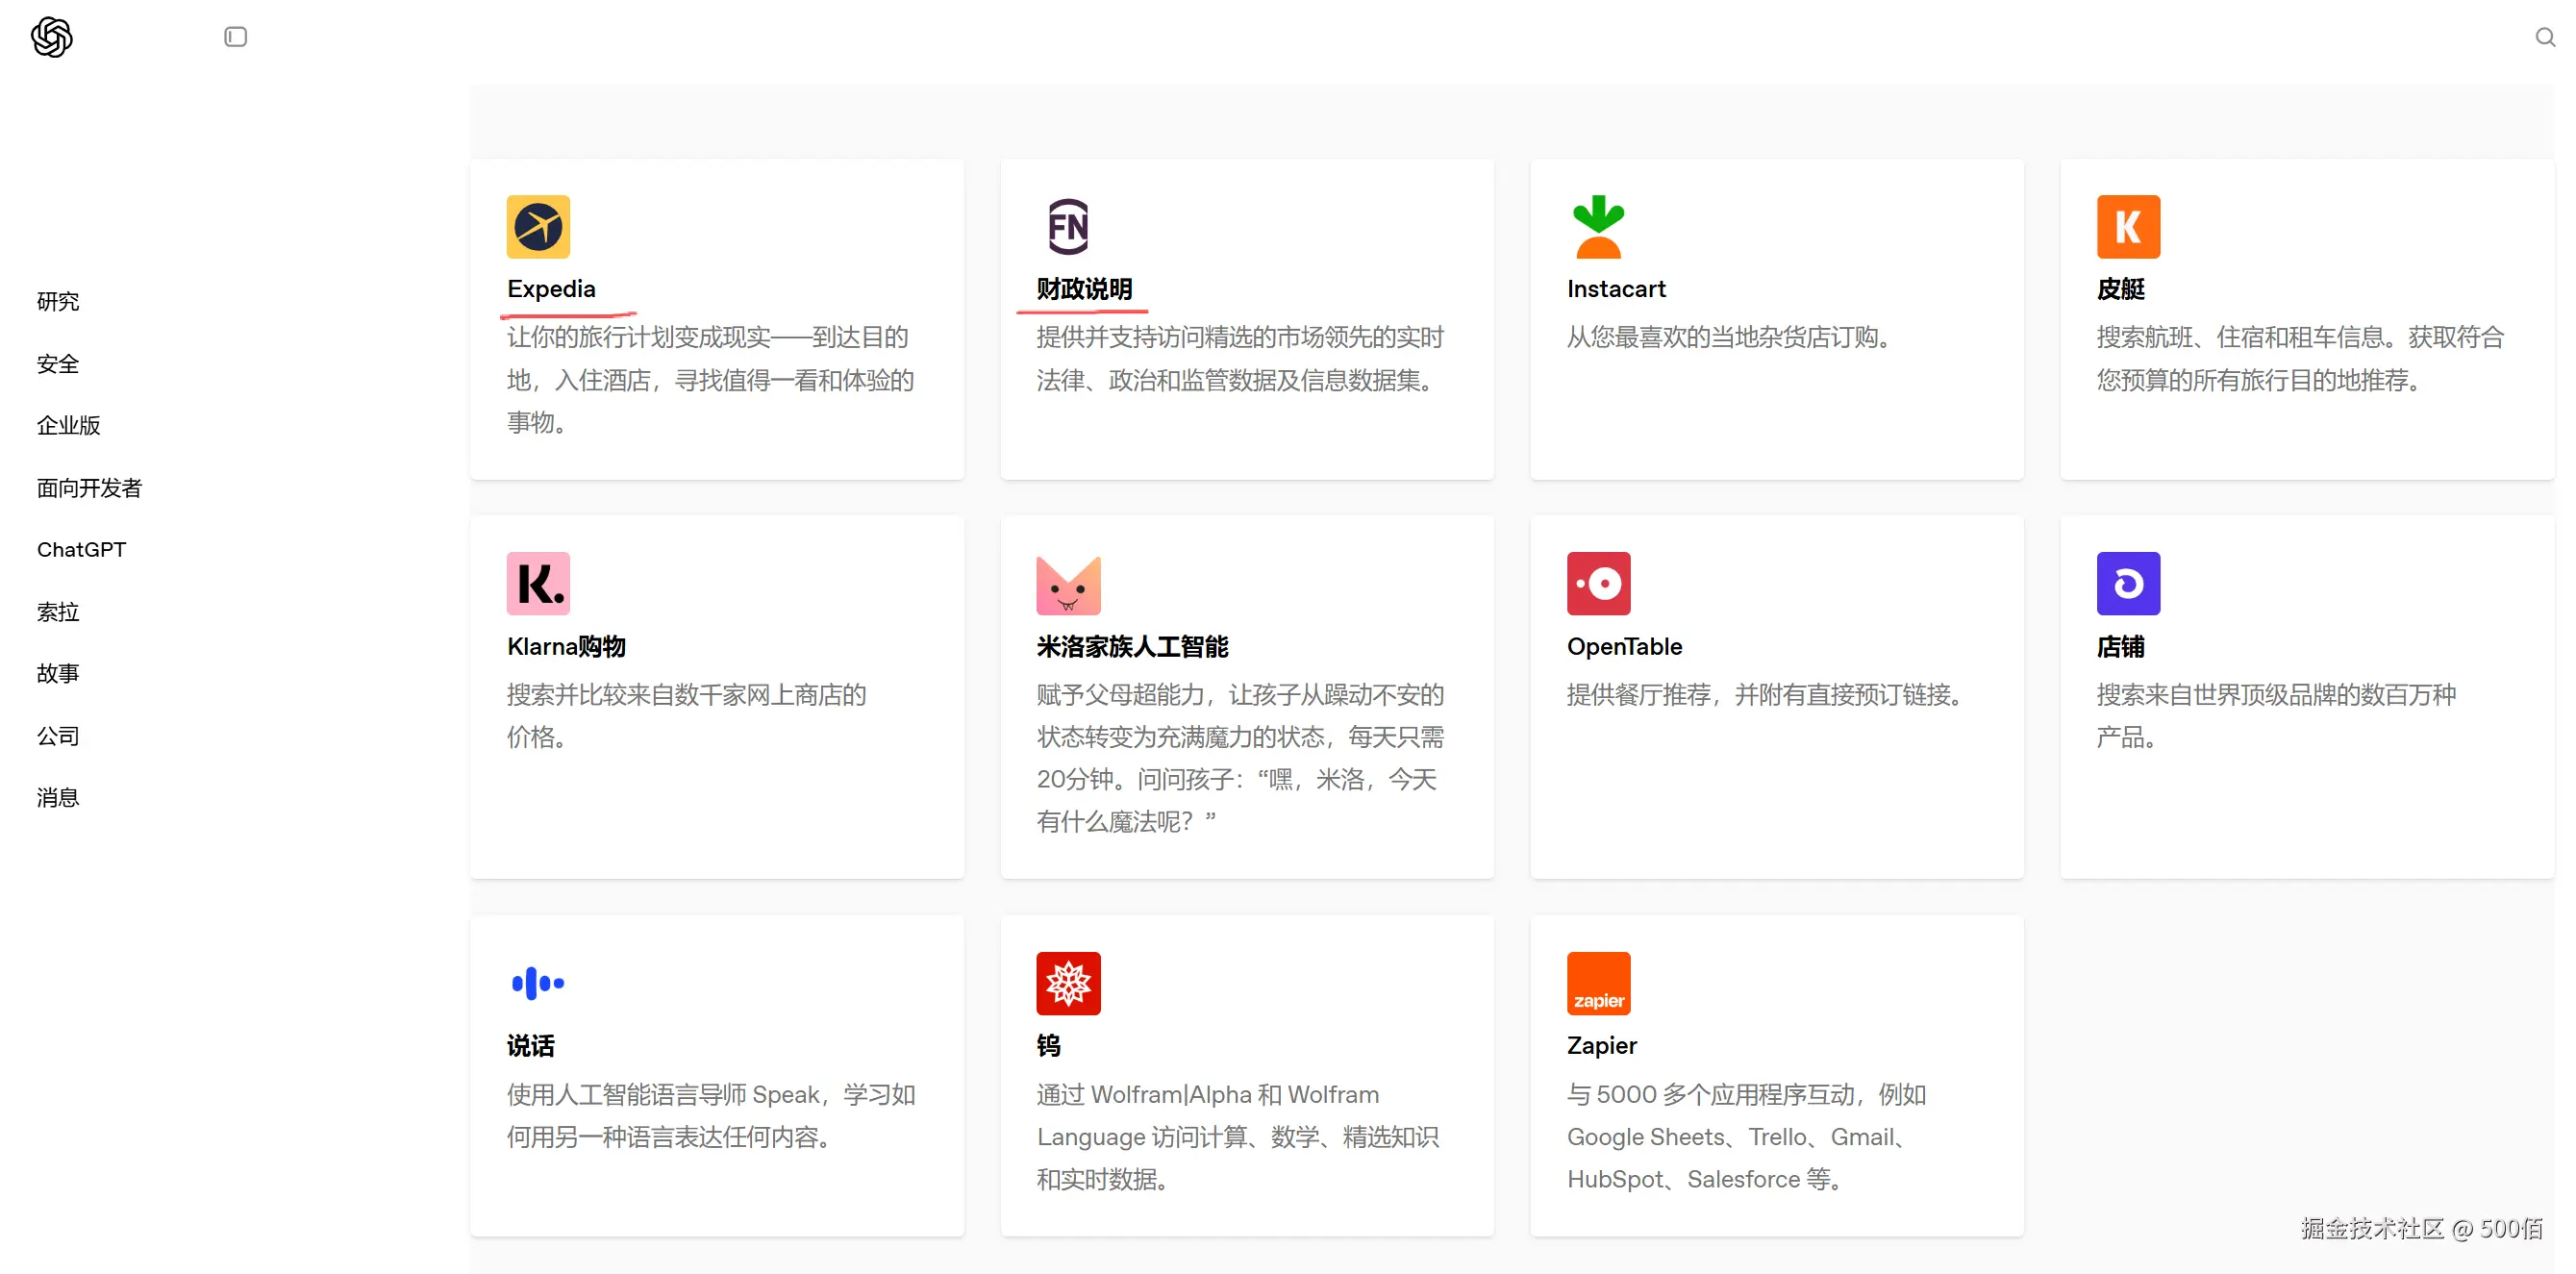
Task: Click the FN FiscalNote plugin icon
Action: (x=1067, y=227)
